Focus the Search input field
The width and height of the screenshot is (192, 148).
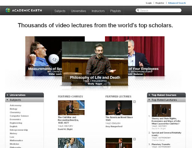(159, 11)
